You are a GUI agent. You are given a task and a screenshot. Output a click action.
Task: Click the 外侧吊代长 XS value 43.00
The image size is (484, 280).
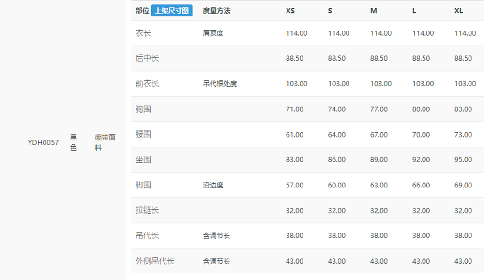294,261
